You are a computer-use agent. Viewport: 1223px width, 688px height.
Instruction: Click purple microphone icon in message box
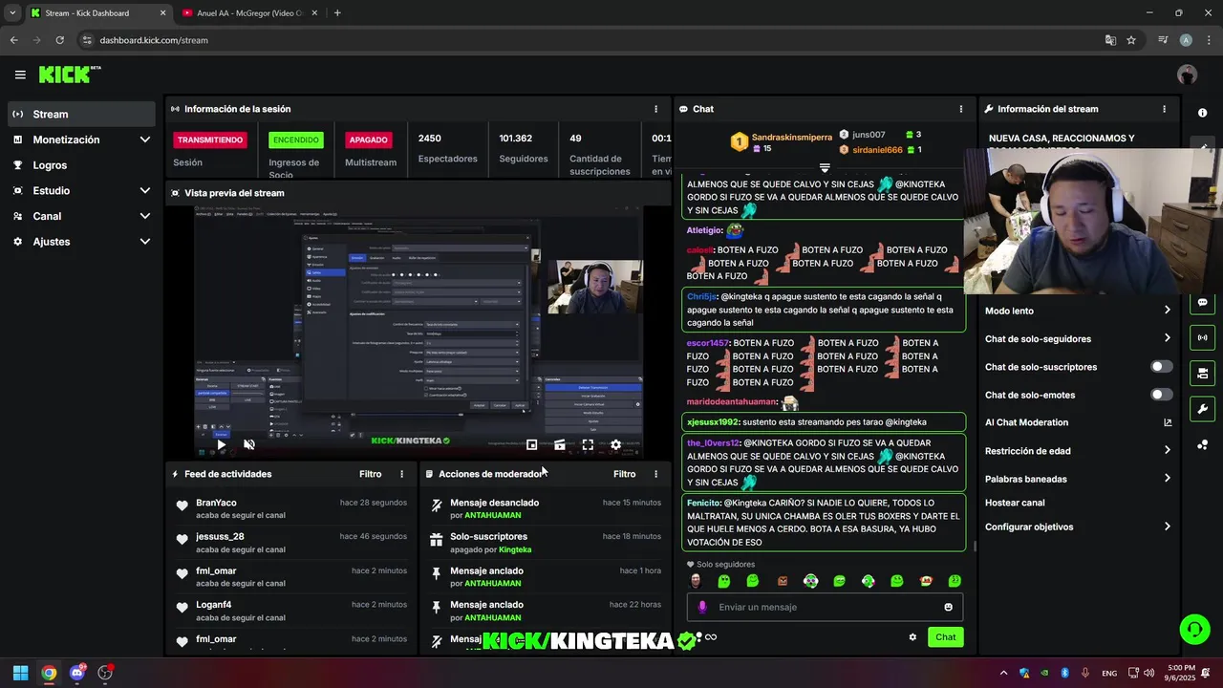702,607
